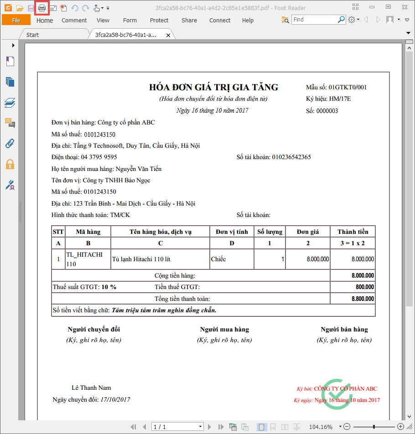Go to the next page
415x434 pixels.
tap(210, 427)
